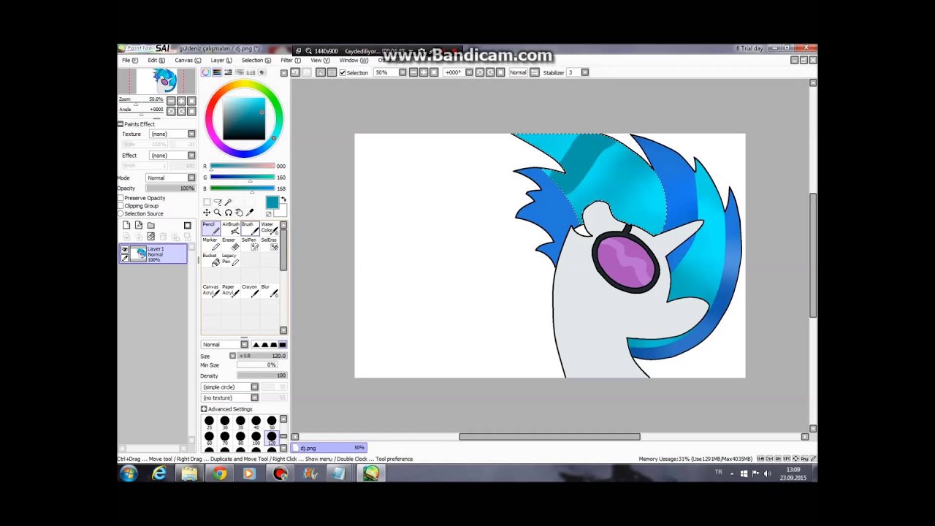Image resolution: width=935 pixels, height=526 pixels.
Task: Select the Marker tool
Action: [211, 244]
